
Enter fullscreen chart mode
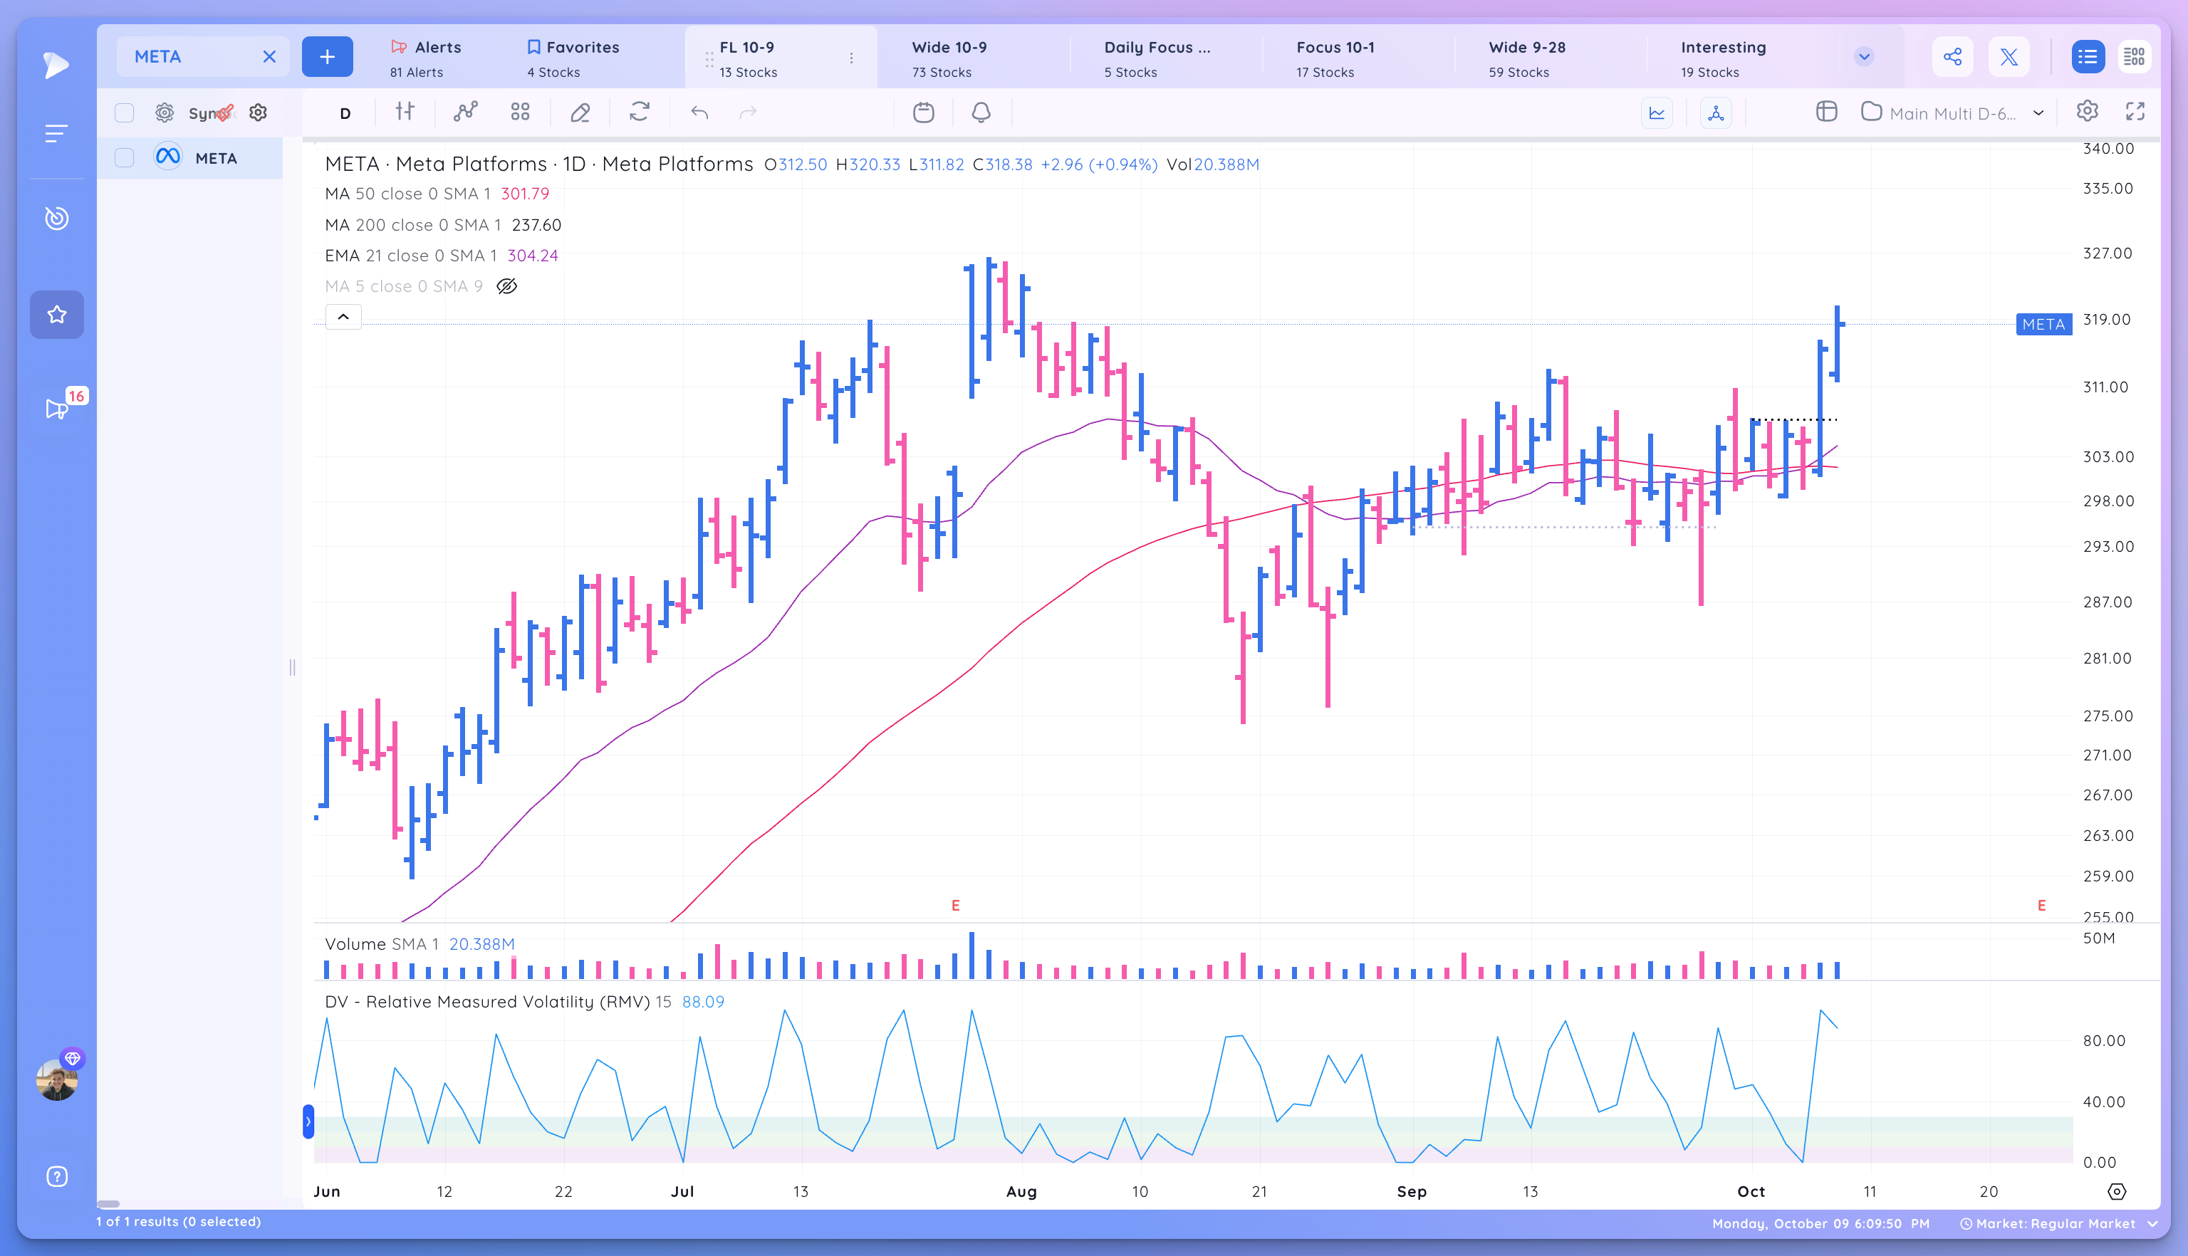click(2135, 111)
